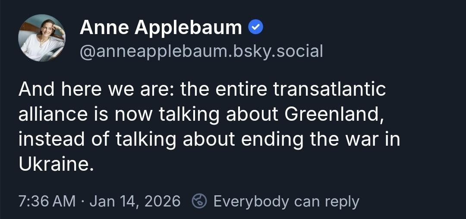Click the blue verified checkmark badge
466x219 pixels.
tap(256, 28)
